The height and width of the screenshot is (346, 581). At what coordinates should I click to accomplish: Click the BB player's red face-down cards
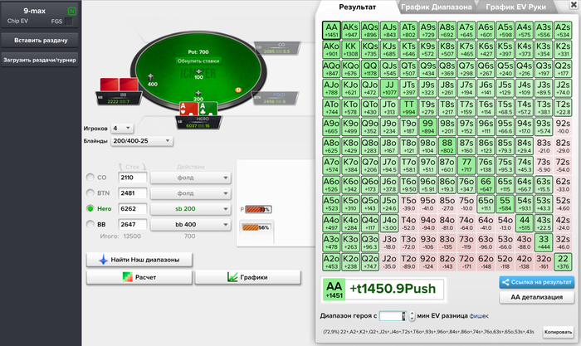point(119,85)
